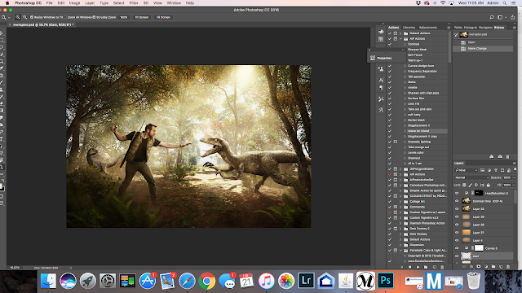Image resolution: width=522 pixels, height=293 pixels.
Task: Collapse the AIP Actions set at top
Action: [x=400, y=38]
